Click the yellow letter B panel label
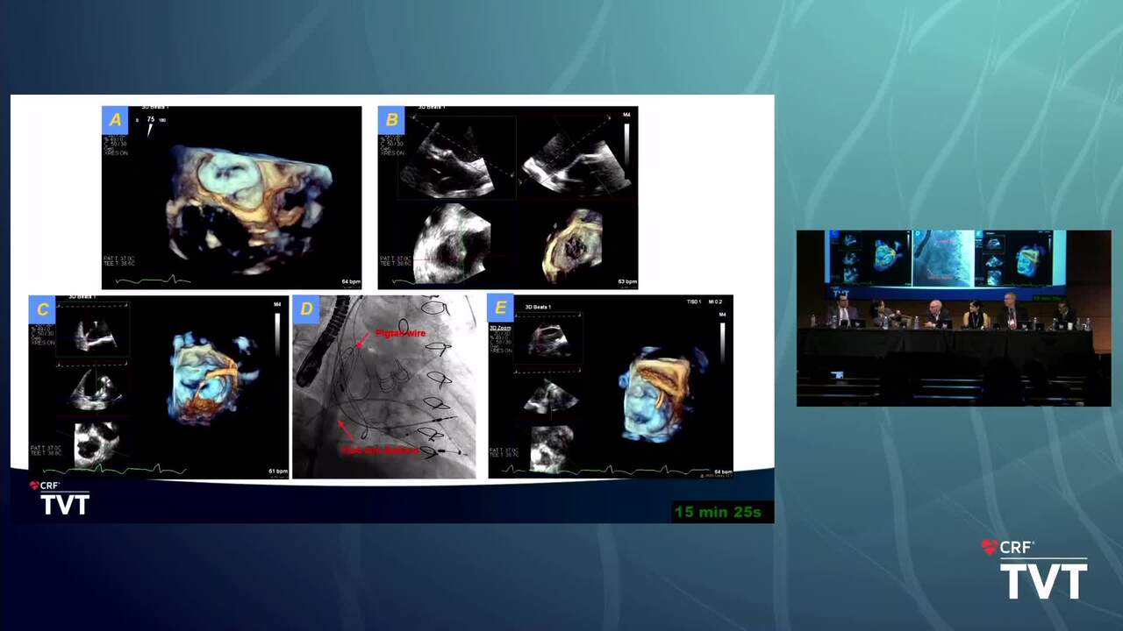The height and width of the screenshot is (631, 1123). 392,120
